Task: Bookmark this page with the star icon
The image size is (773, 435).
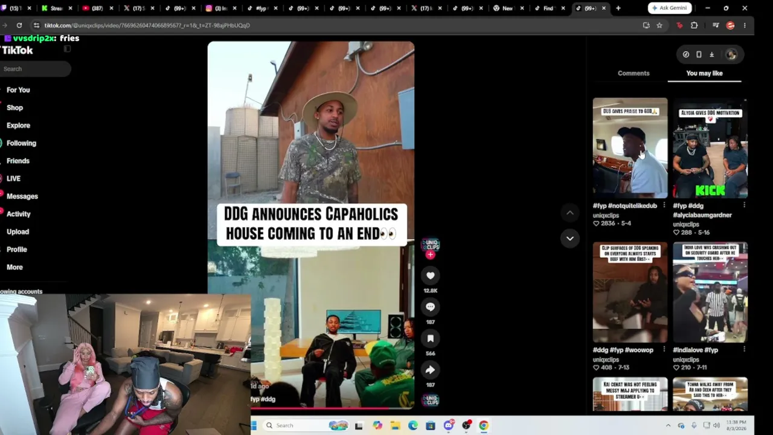Action: 659,25
